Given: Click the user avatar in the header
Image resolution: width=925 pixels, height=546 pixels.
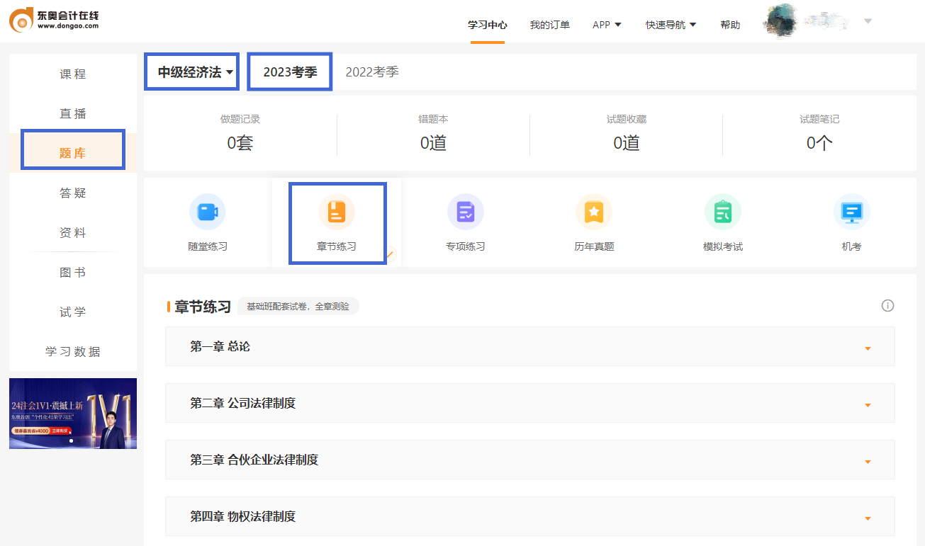Looking at the screenshot, I should (x=780, y=21).
